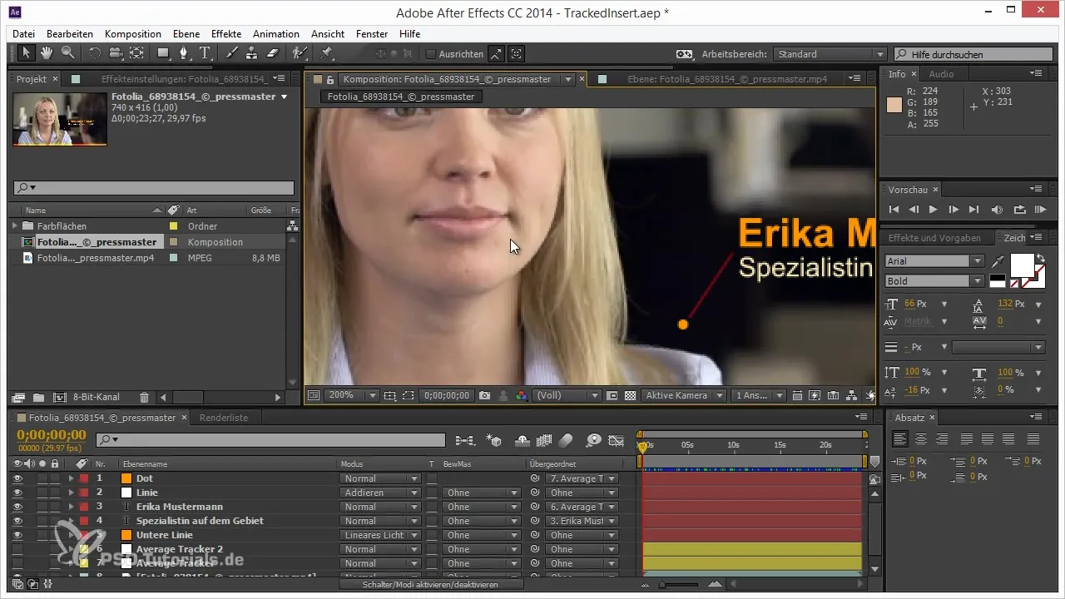Click the Draft 3D icon in timeline
Viewport: 1065px width, 599px height.
coord(494,439)
